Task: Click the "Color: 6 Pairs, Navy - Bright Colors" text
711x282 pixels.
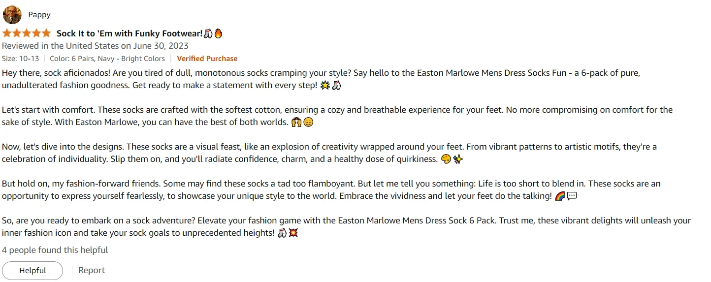Action: pos(107,59)
